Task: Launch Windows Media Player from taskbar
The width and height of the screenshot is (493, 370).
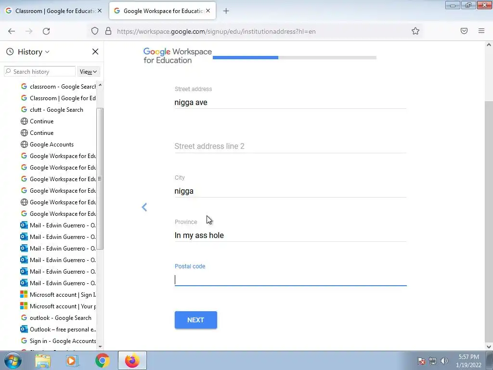Action: (72, 361)
